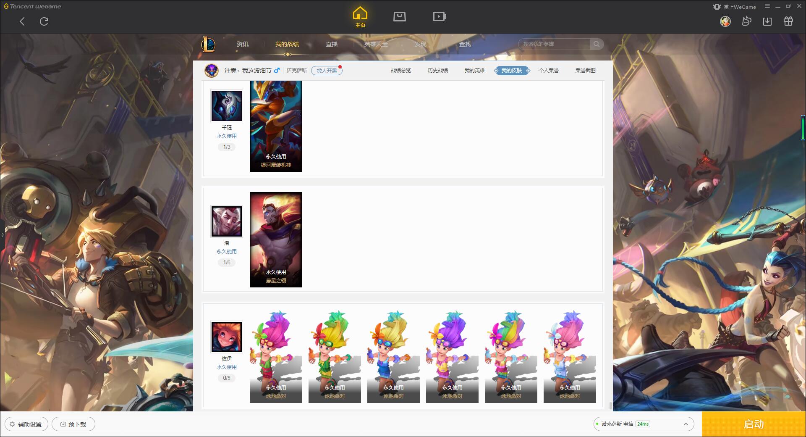Open 辅助设置 settings button
806x437 pixels.
[x=26, y=424]
